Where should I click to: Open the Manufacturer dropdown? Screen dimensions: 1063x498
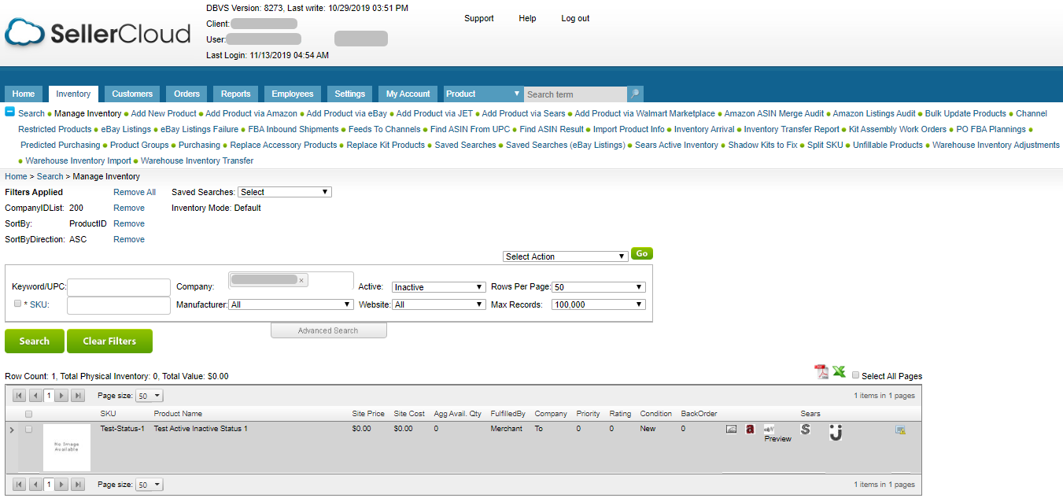(291, 304)
